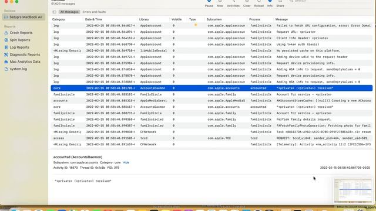The width and height of the screenshot is (376, 211).
Task: Sort by the Process column header
Action: click(254, 19)
